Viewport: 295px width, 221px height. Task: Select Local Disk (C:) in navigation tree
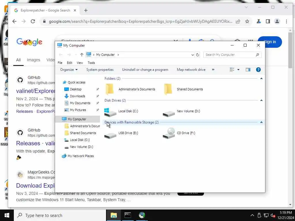pos(80,140)
